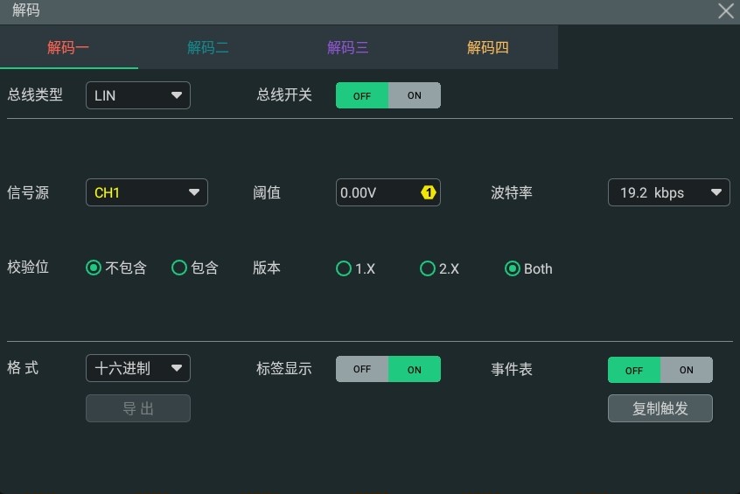Turn the 事件表 switch ON

(686, 370)
